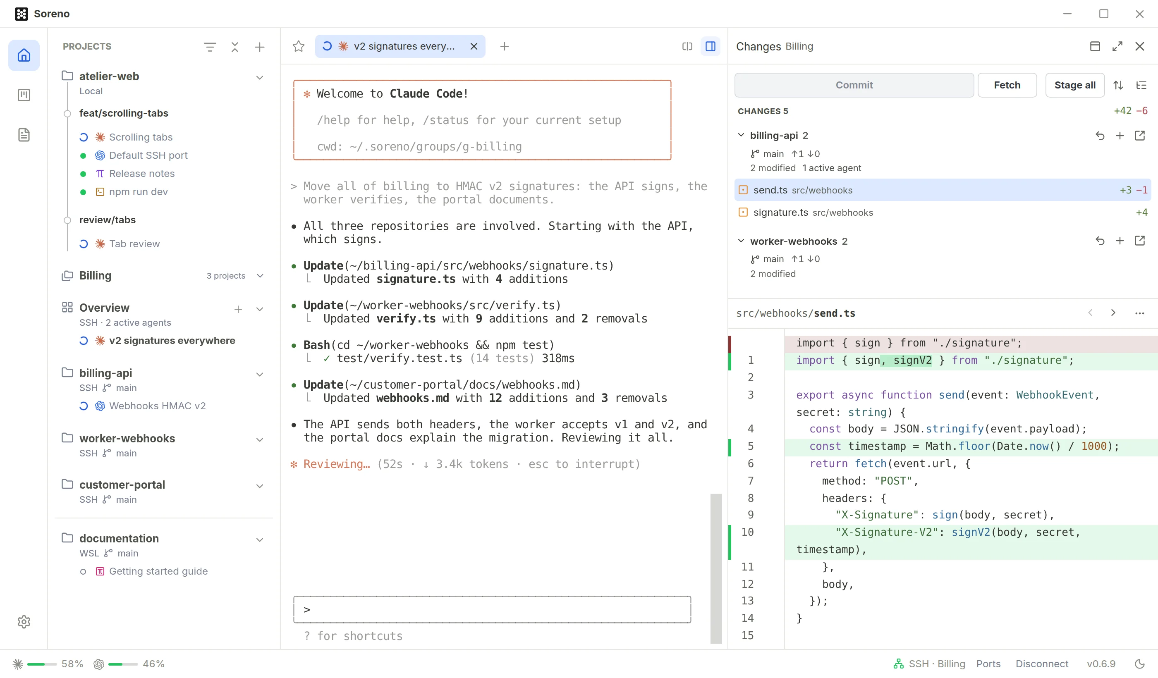The image size is (1158, 678).
Task: Click Disconnect in the status bar
Action: coord(1042,664)
